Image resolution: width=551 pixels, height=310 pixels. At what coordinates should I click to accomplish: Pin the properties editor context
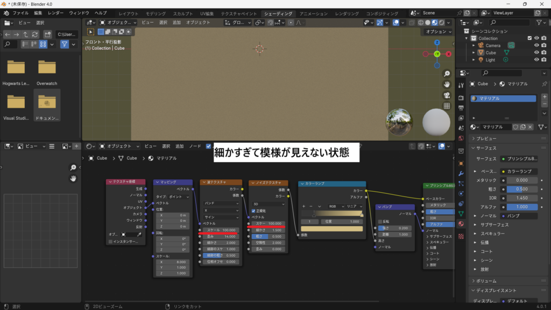pos(545,84)
